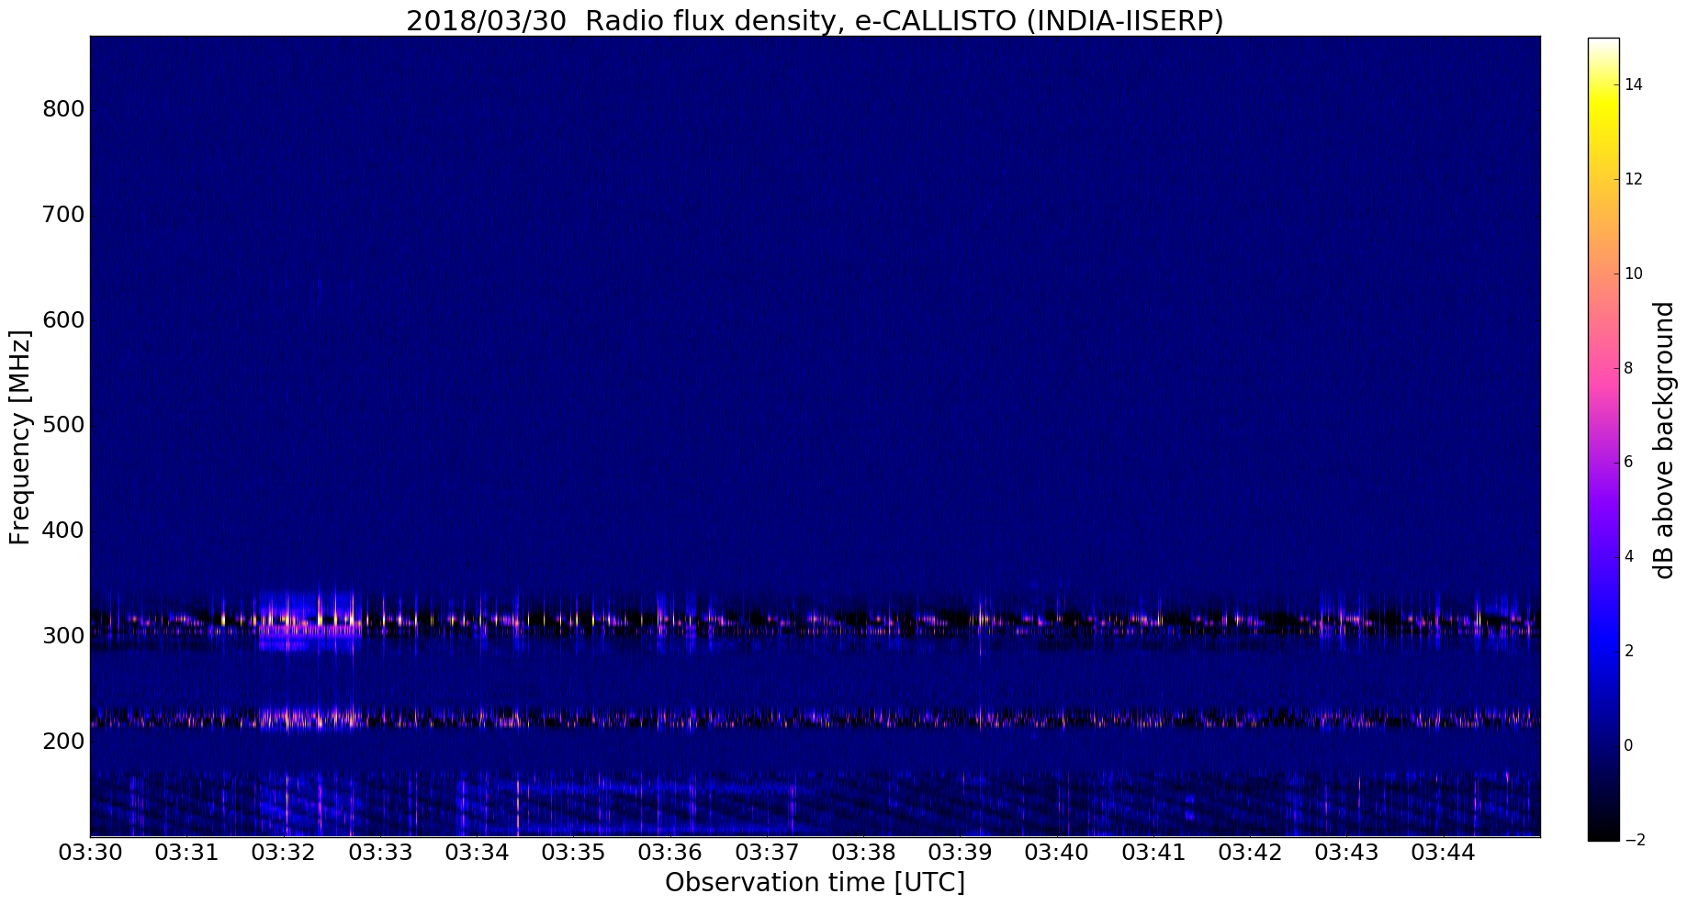Click the 03:37 time tick label
The width and height of the screenshot is (1687, 905).
(x=767, y=853)
